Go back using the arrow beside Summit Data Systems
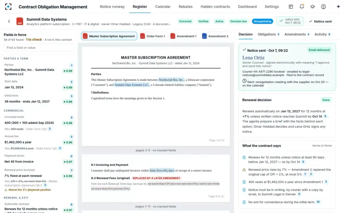The image size is (340, 213). [x=9, y=21]
